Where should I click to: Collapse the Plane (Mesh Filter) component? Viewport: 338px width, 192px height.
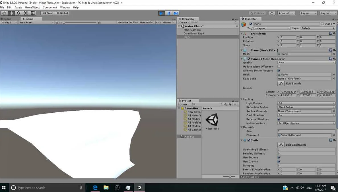242,50
